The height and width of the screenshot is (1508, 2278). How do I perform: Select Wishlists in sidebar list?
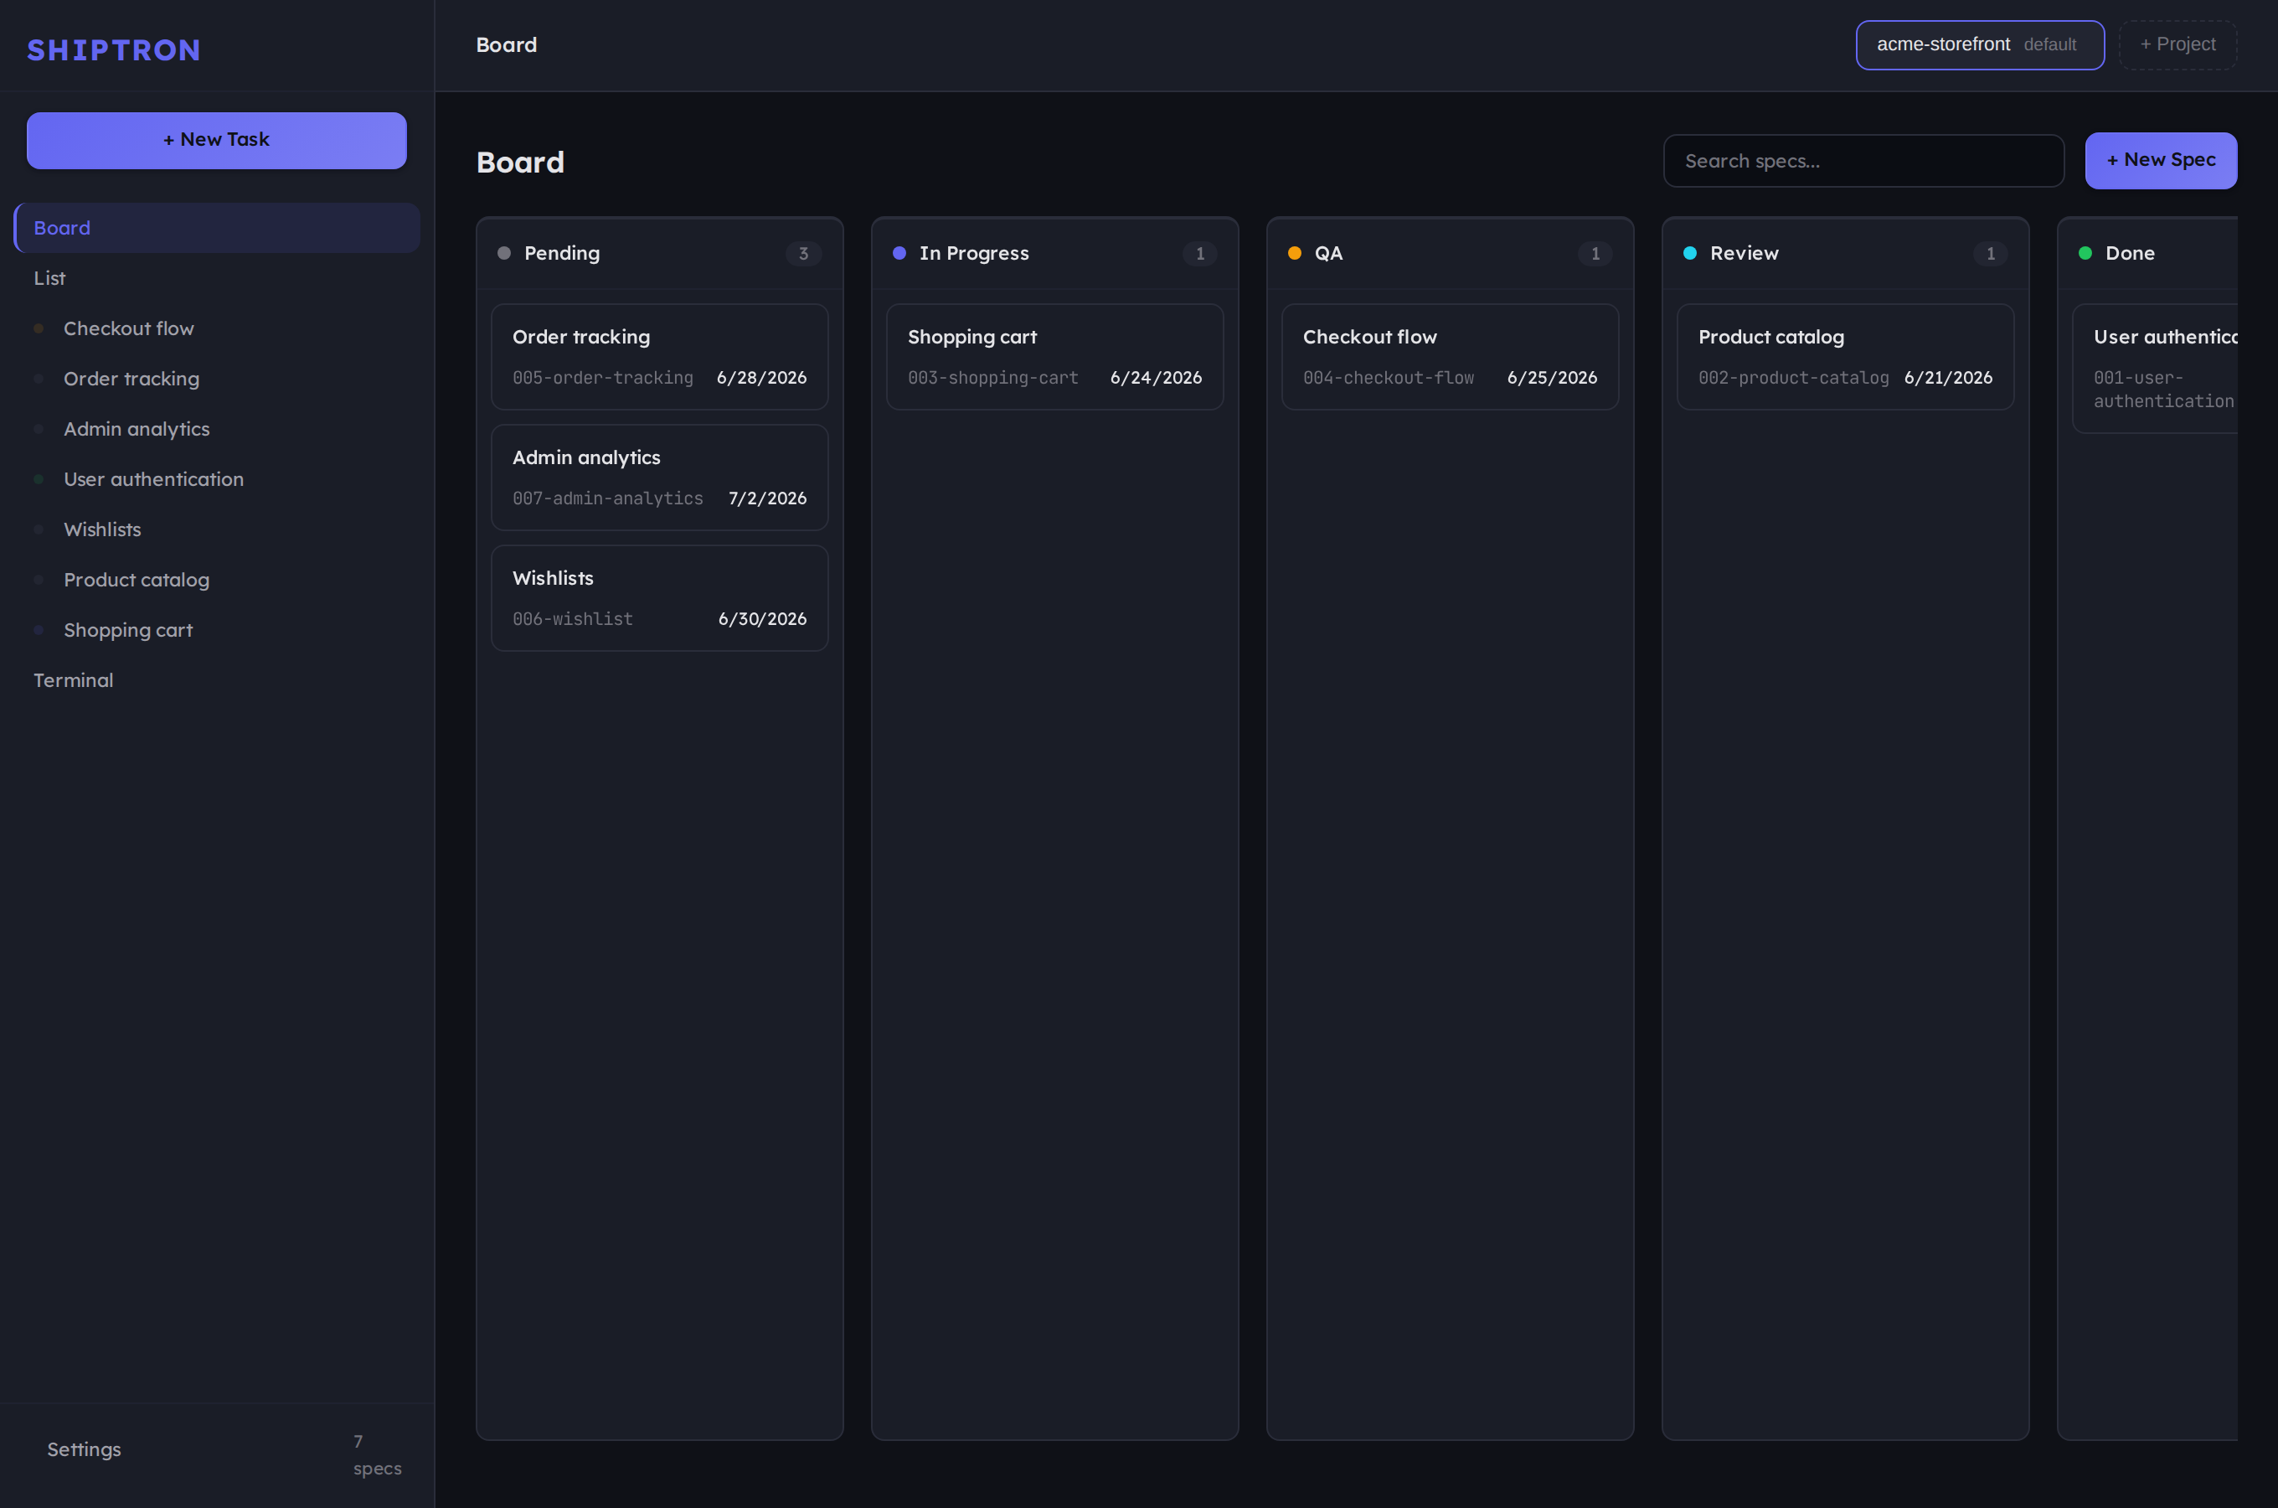coord(217,529)
